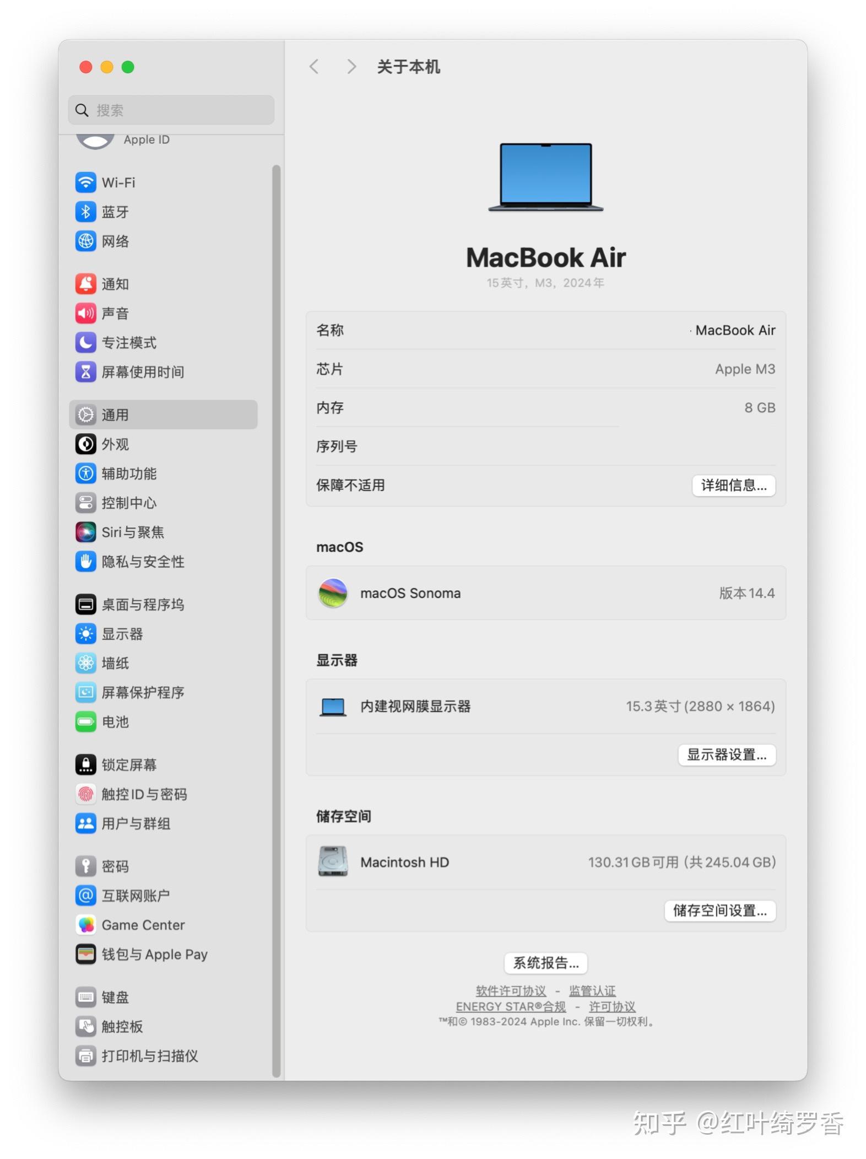Open 屏幕保护程序 screensaver icon
This screenshot has width=866, height=1159.
point(85,692)
